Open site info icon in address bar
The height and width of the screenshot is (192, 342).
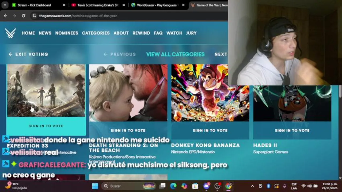pyautogui.click(x=34, y=16)
